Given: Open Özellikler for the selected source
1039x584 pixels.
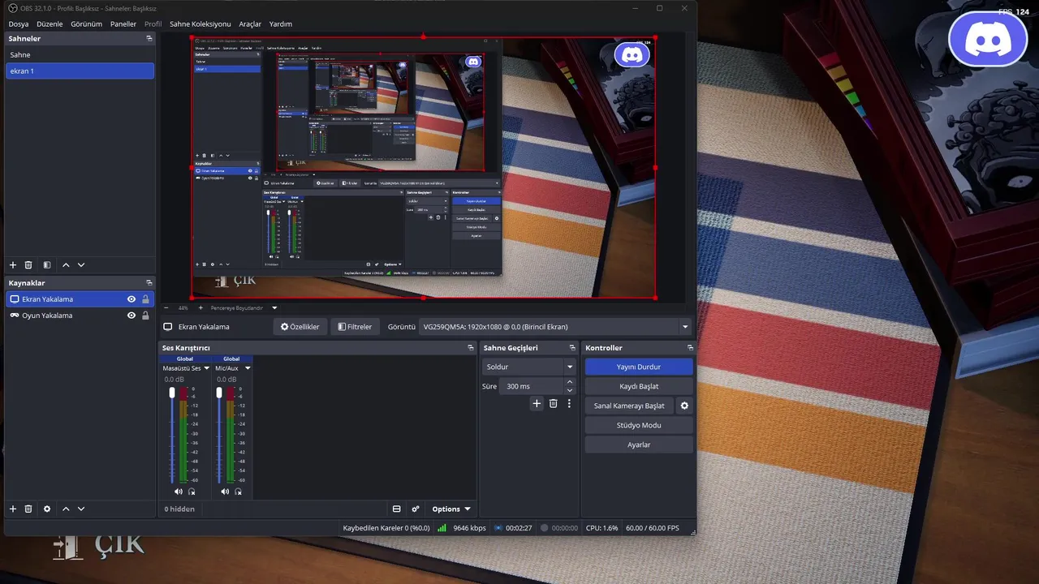Looking at the screenshot, I should [x=300, y=327].
